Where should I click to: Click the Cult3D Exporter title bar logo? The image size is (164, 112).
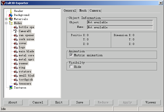(x=3, y=3)
